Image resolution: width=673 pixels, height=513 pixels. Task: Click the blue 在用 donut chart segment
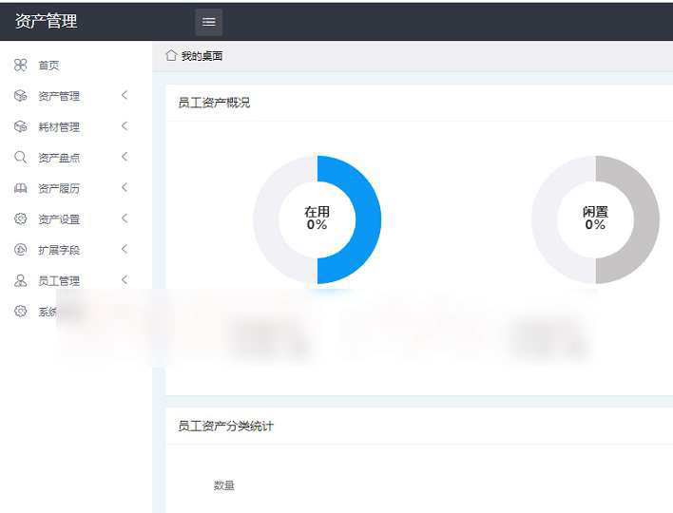(367, 219)
